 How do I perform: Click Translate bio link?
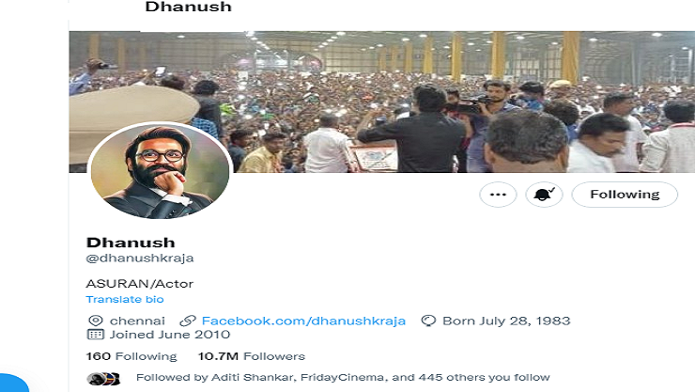[125, 299]
